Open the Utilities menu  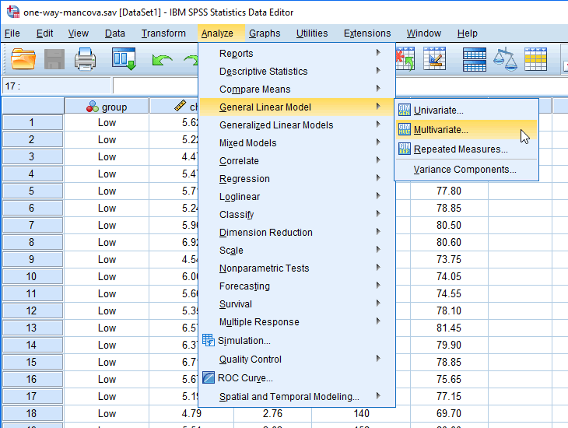(312, 33)
